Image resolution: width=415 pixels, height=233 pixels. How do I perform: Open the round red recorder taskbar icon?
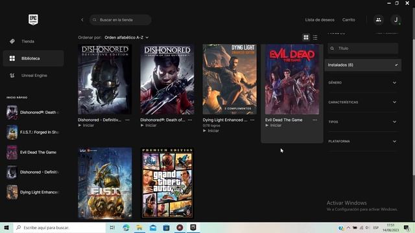(180, 227)
